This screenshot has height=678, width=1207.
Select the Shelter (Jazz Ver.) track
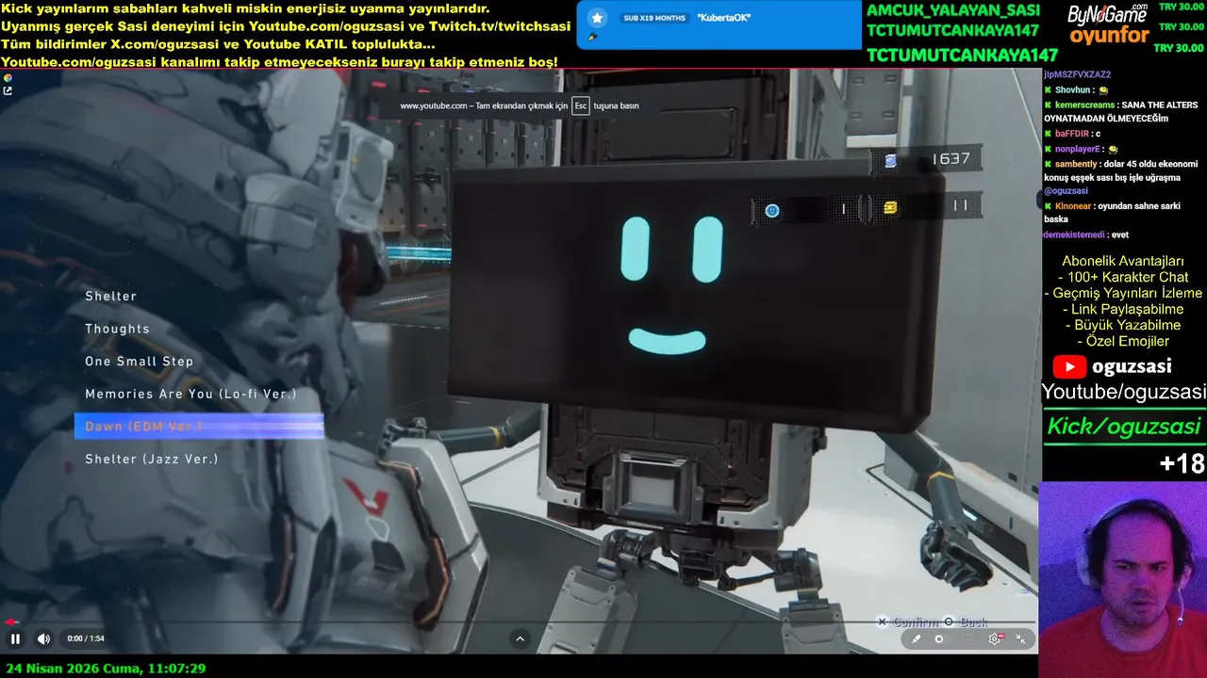[x=152, y=459]
